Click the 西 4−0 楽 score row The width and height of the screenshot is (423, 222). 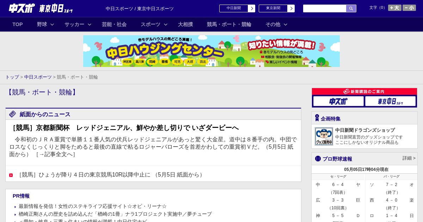(392, 200)
